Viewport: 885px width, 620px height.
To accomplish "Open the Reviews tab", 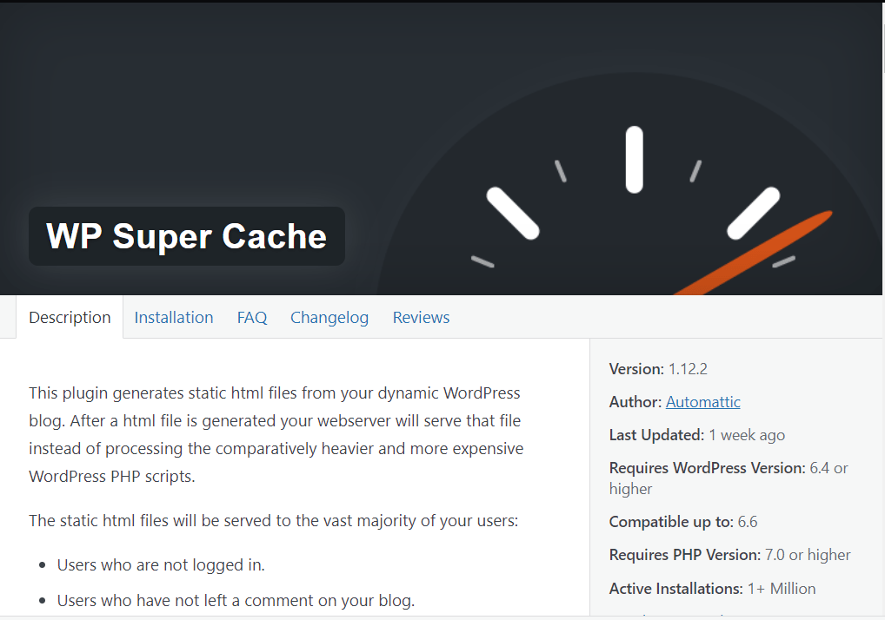I will [421, 317].
